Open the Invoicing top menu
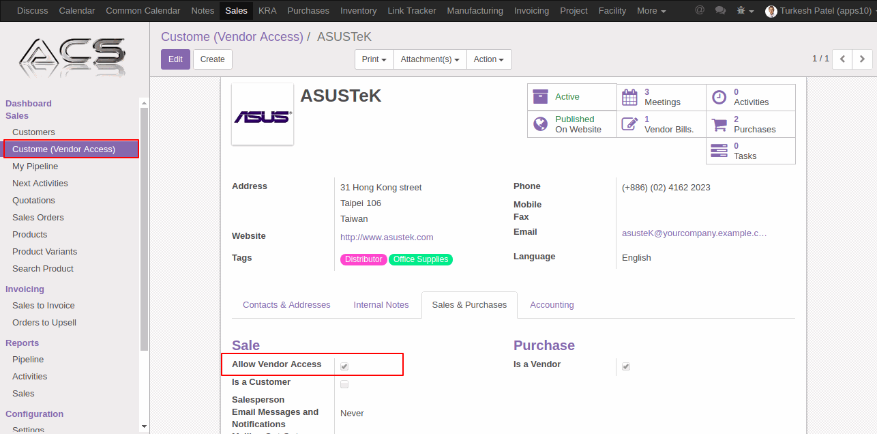This screenshot has width=877, height=434. pyautogui.click(x=531, y=11)
